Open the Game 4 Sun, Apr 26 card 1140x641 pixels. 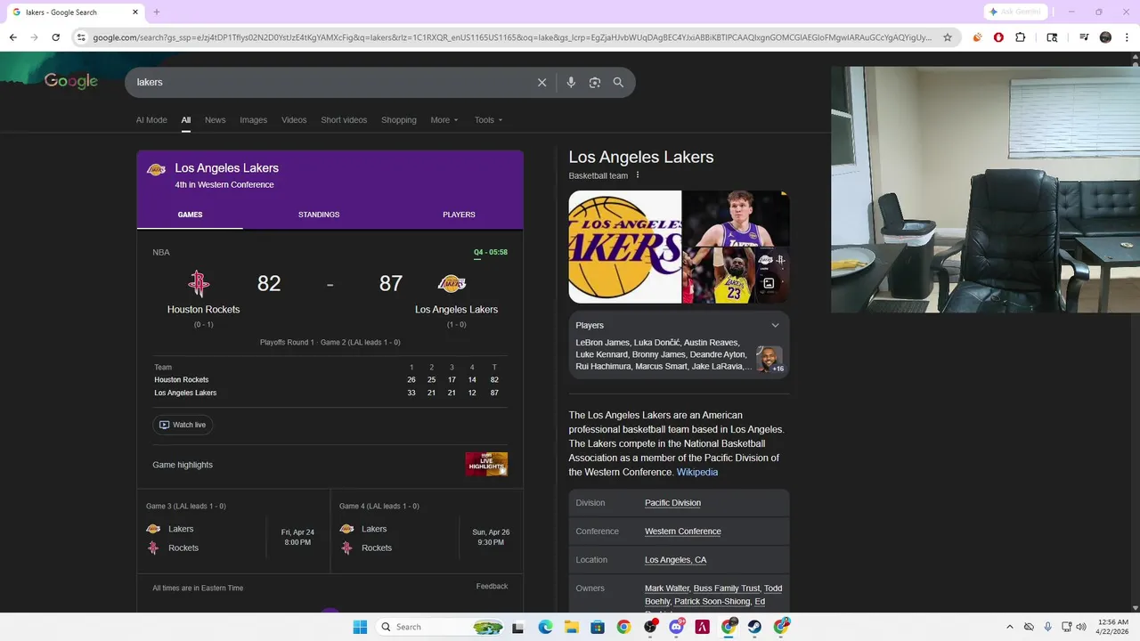(x=427, y=531)
